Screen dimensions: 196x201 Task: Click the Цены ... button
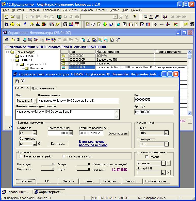pos(89,181)
